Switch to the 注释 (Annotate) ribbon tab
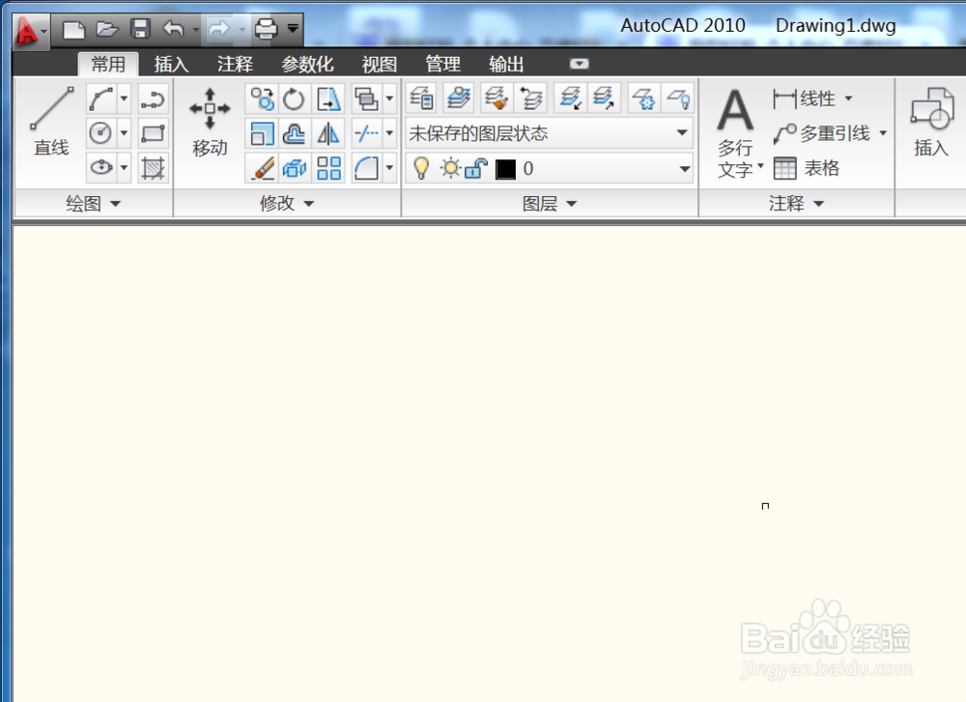Image resolution: width=966 pixels, height=702 pixels. (235, 64)
